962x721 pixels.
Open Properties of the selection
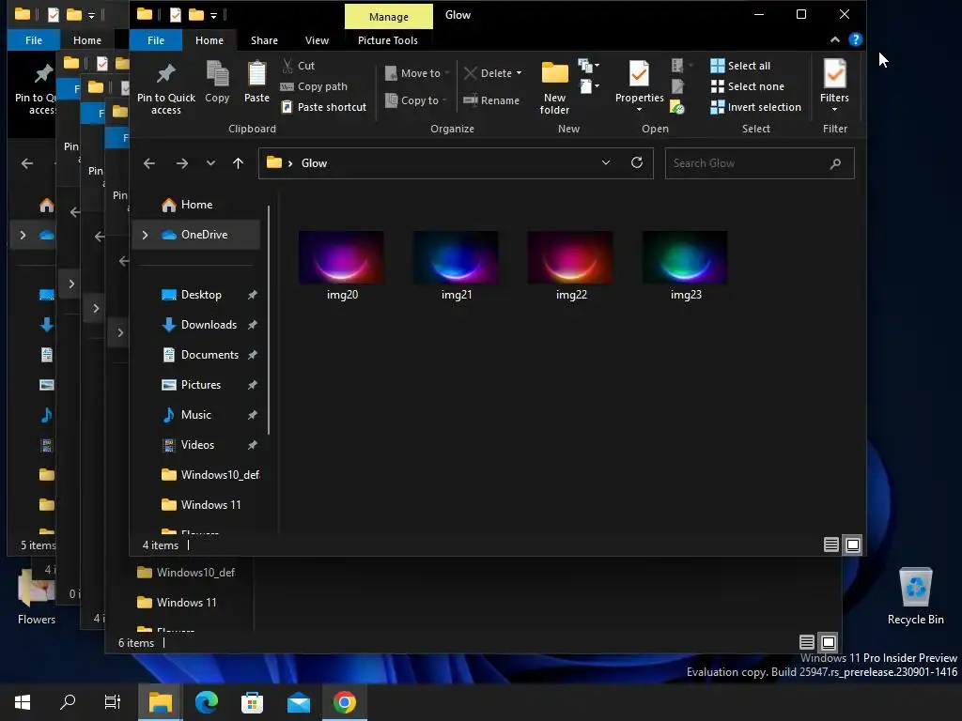[639, 85]
